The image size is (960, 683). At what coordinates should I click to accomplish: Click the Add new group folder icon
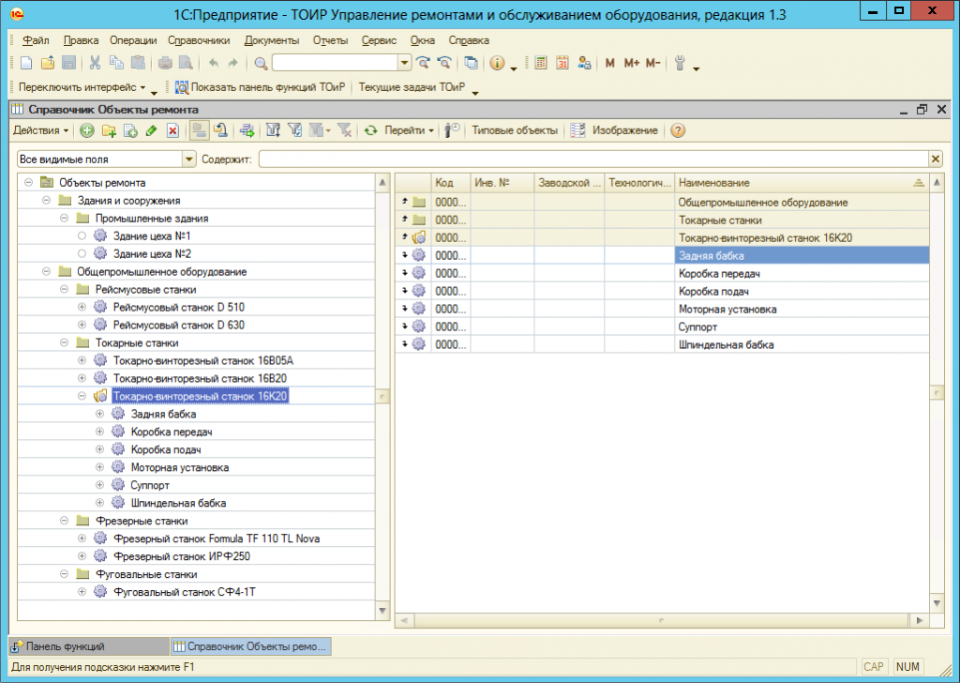(109, 130)
